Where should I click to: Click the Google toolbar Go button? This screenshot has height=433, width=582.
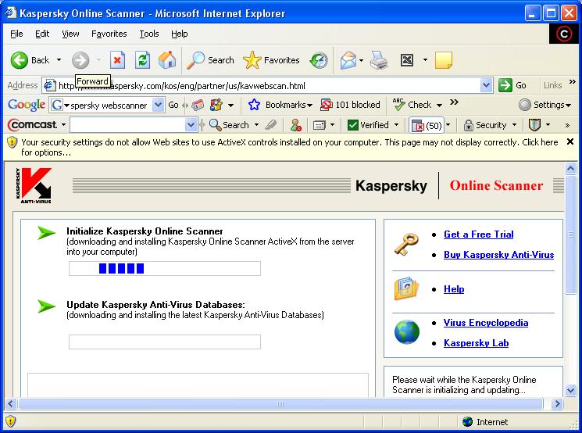click(173, 105)
